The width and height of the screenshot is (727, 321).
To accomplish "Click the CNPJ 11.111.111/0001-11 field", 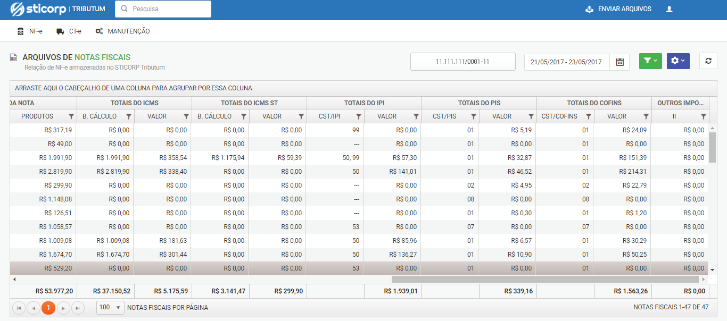I will click(x=463, y=62).
